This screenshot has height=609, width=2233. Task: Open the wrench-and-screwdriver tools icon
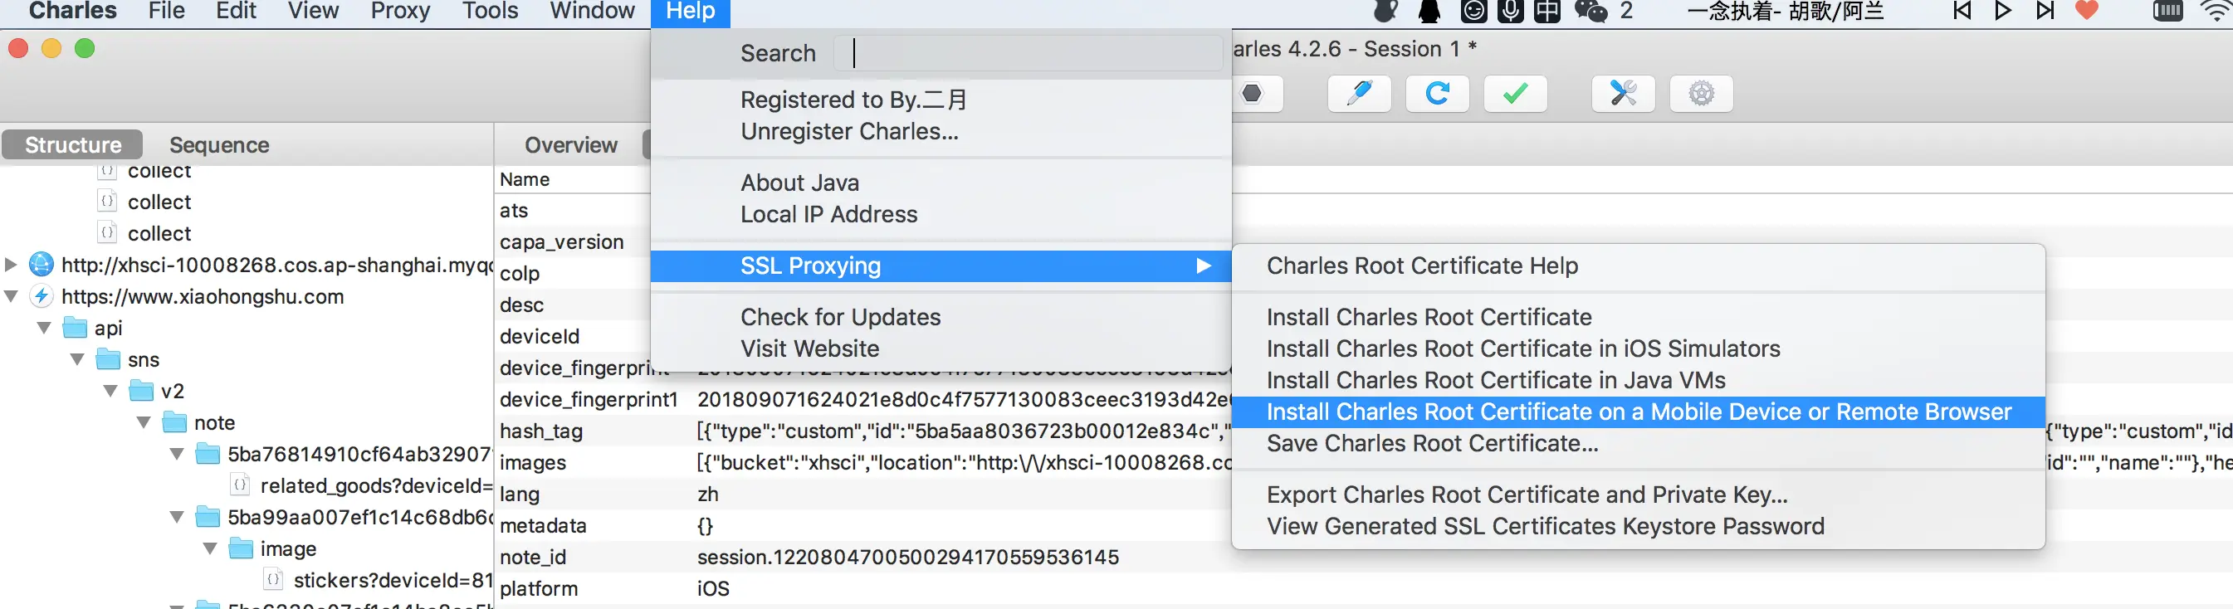tap(1624, 94)
